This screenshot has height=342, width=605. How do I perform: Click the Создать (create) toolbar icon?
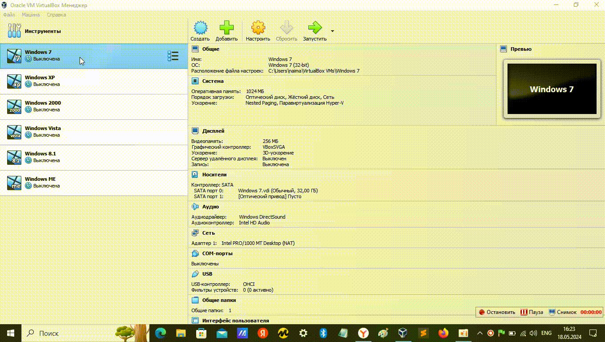(x=200, y=28)
